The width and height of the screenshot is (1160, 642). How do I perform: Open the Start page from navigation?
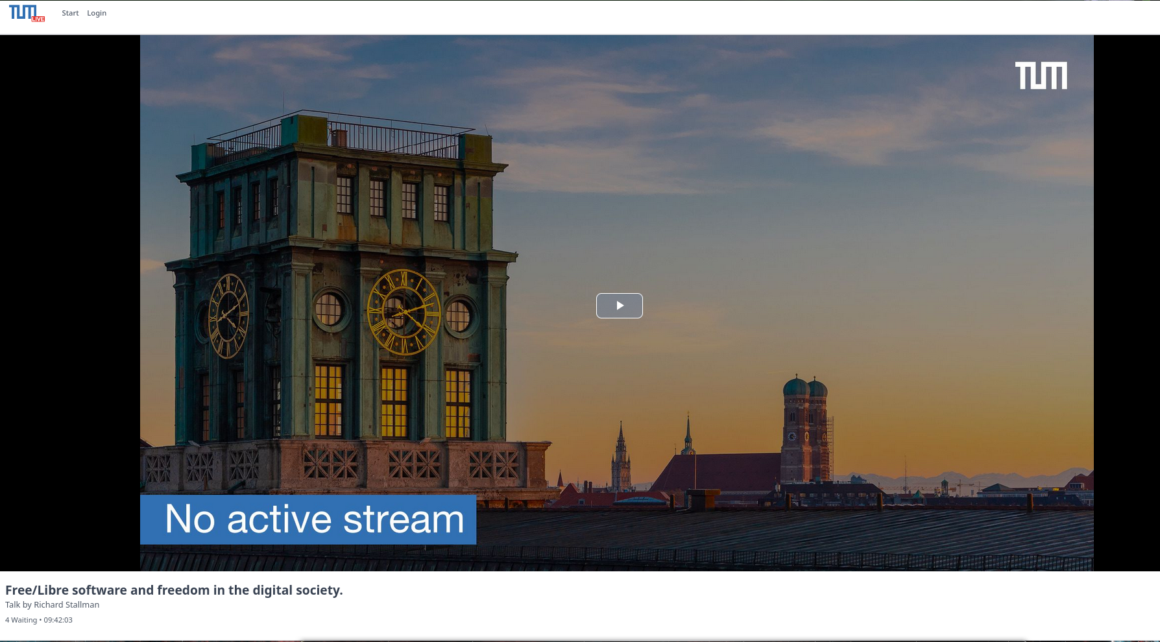70,13
